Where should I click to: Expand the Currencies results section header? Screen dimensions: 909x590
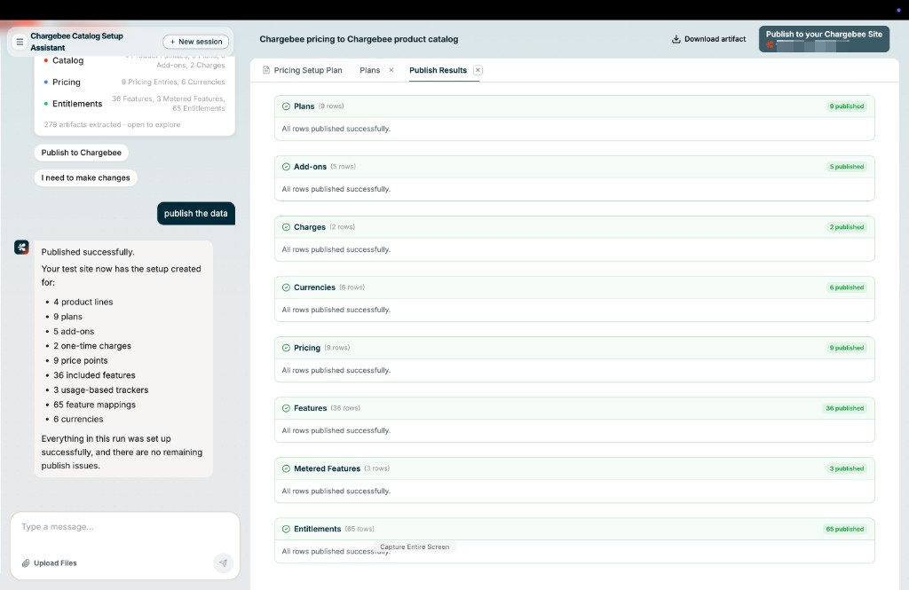click(x=574, y=287)
